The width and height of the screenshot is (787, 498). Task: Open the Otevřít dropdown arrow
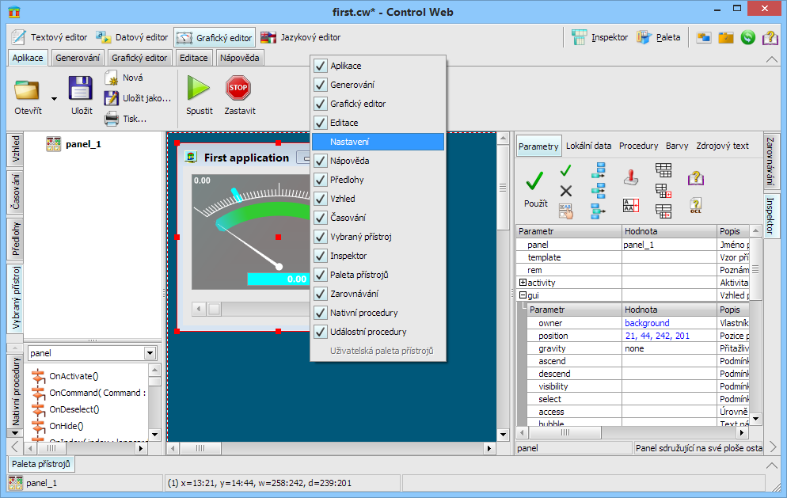pyautogui.click(x=54, y=99)
